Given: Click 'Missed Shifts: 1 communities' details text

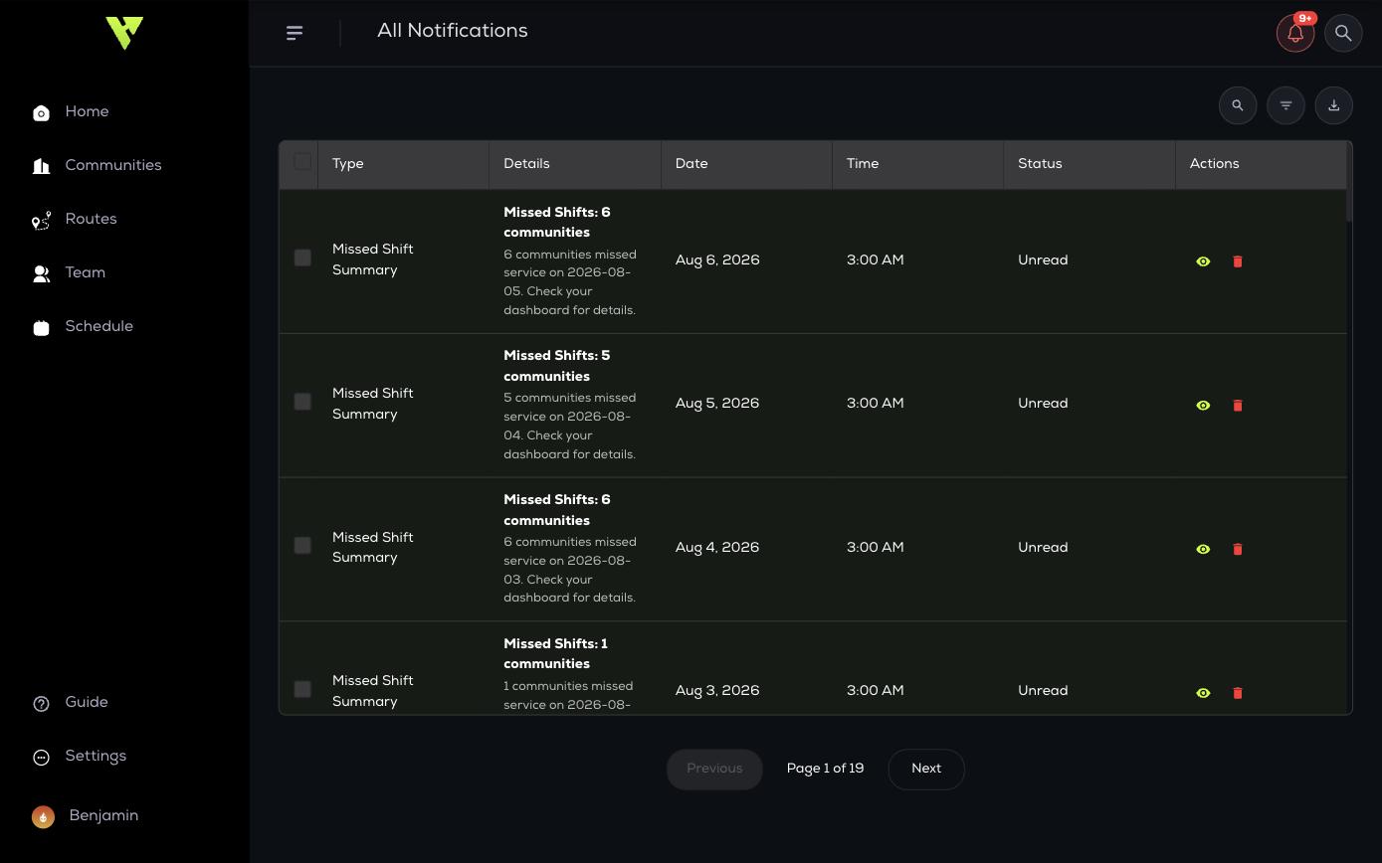Looking at the screenshot, I should (x=555, y=654).
